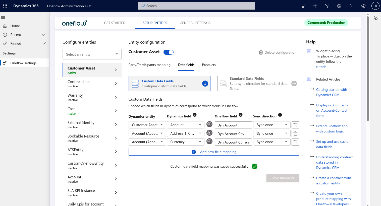Open the Advanced find filter icon
This screenshot has width=381, height=206.
pyautogui.click(x=327, y=6)
